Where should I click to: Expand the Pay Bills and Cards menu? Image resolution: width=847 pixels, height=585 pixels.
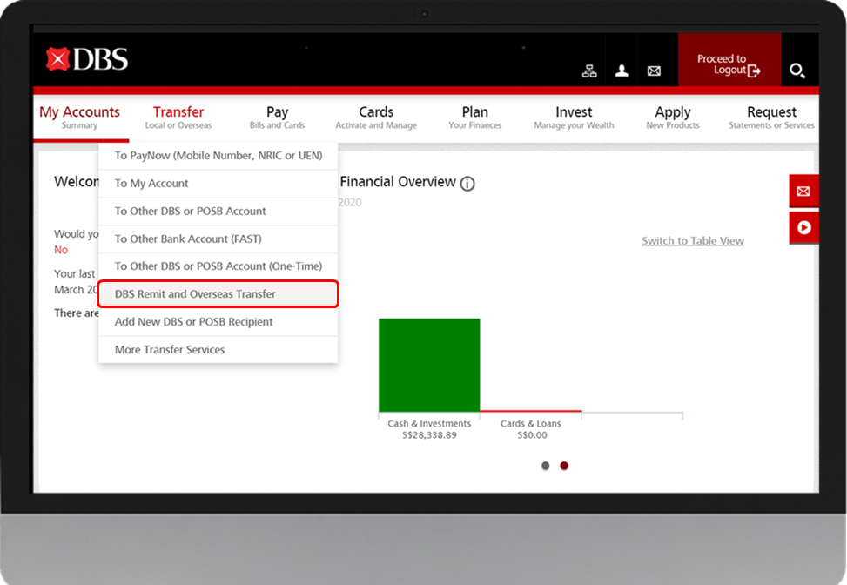tap(277, 117)
